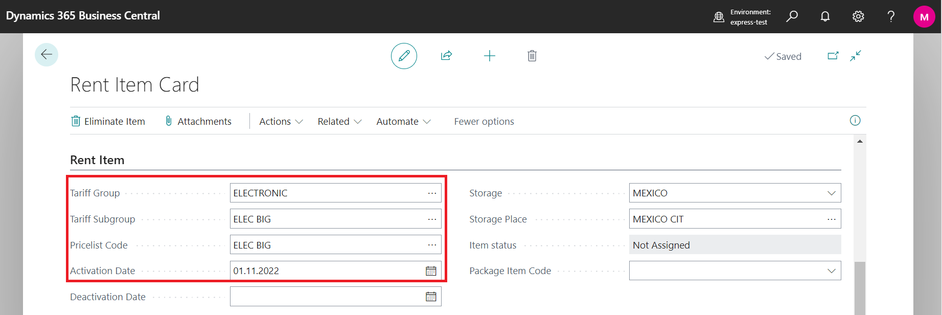Open page in a new window
This screenshot has height=315, width=942.
[833, 56]
